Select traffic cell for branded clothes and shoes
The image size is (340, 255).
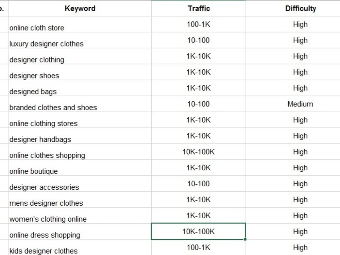[x=199, y=104]
